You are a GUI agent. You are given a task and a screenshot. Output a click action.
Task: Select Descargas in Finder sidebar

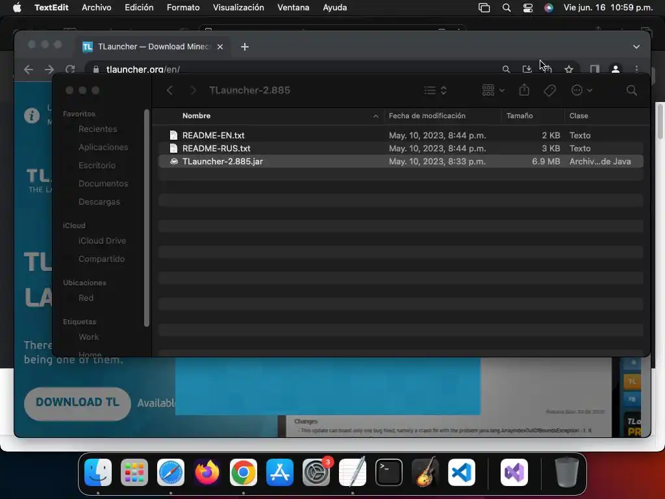[99, 202]
